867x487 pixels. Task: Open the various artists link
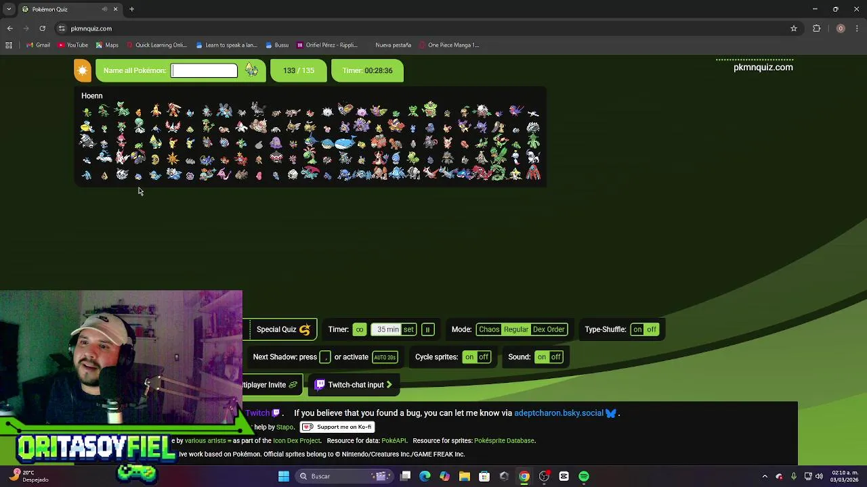click(205, 440)
